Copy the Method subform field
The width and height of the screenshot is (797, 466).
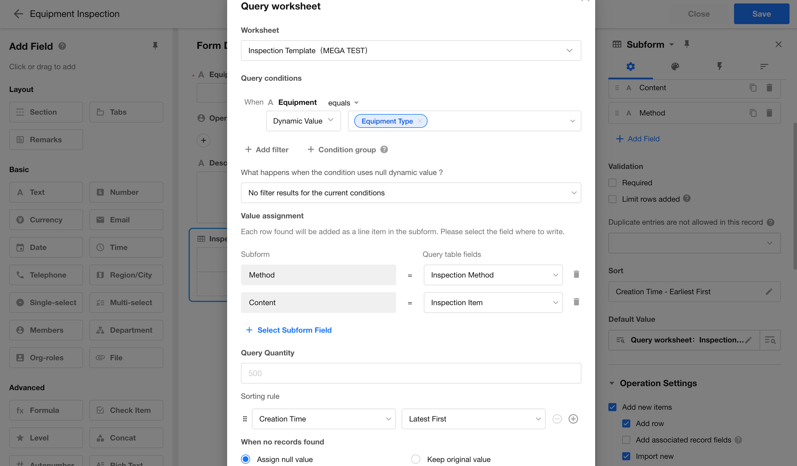point(753,113)
